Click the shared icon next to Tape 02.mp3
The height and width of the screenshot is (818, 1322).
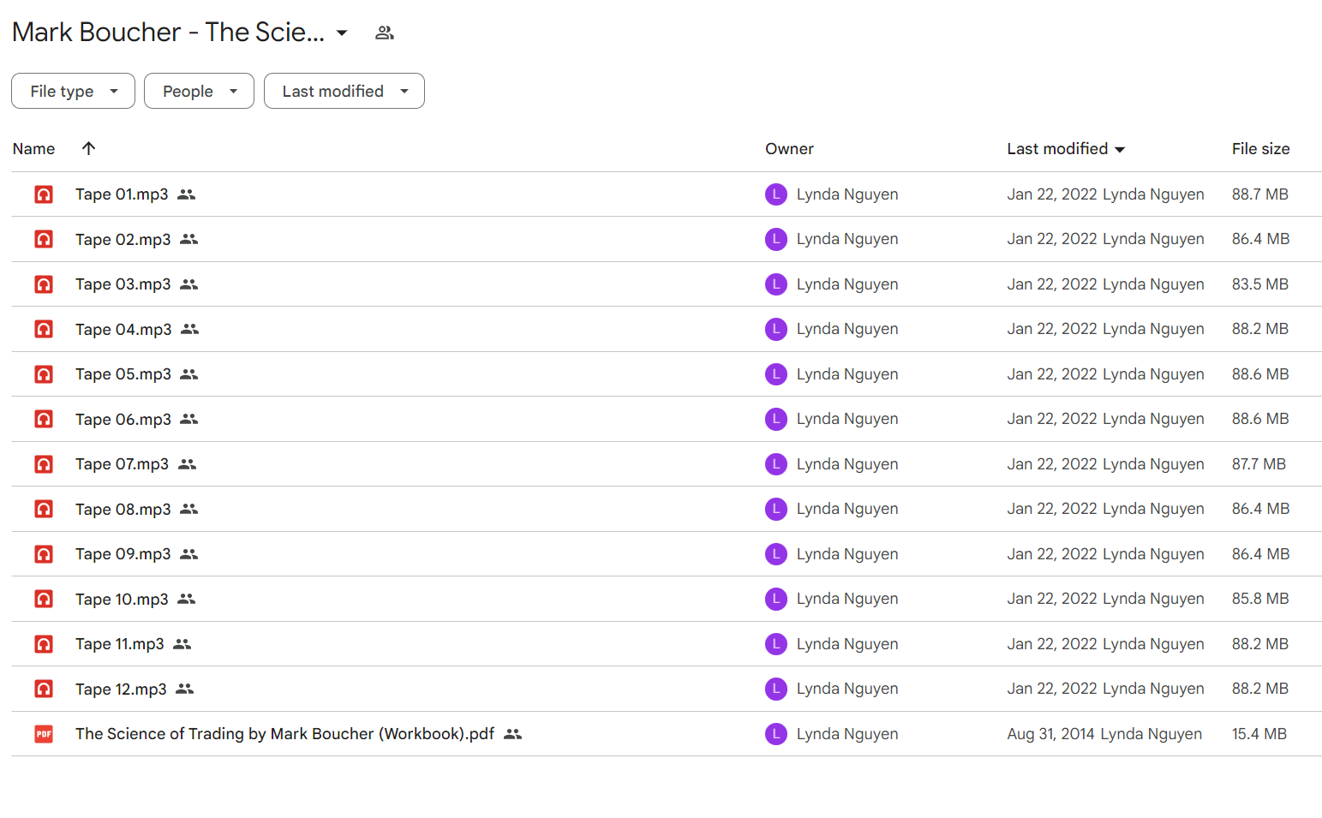[189, 239]
